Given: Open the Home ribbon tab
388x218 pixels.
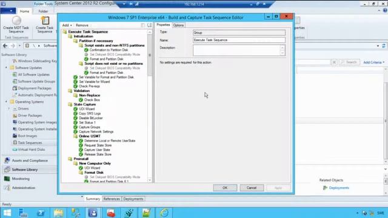Looking at the screenshot, I should pyautogui.click(x=24, y=12).
